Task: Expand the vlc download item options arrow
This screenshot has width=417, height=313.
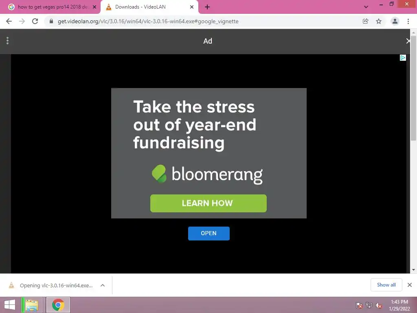Action: click(x=103, y=285)
